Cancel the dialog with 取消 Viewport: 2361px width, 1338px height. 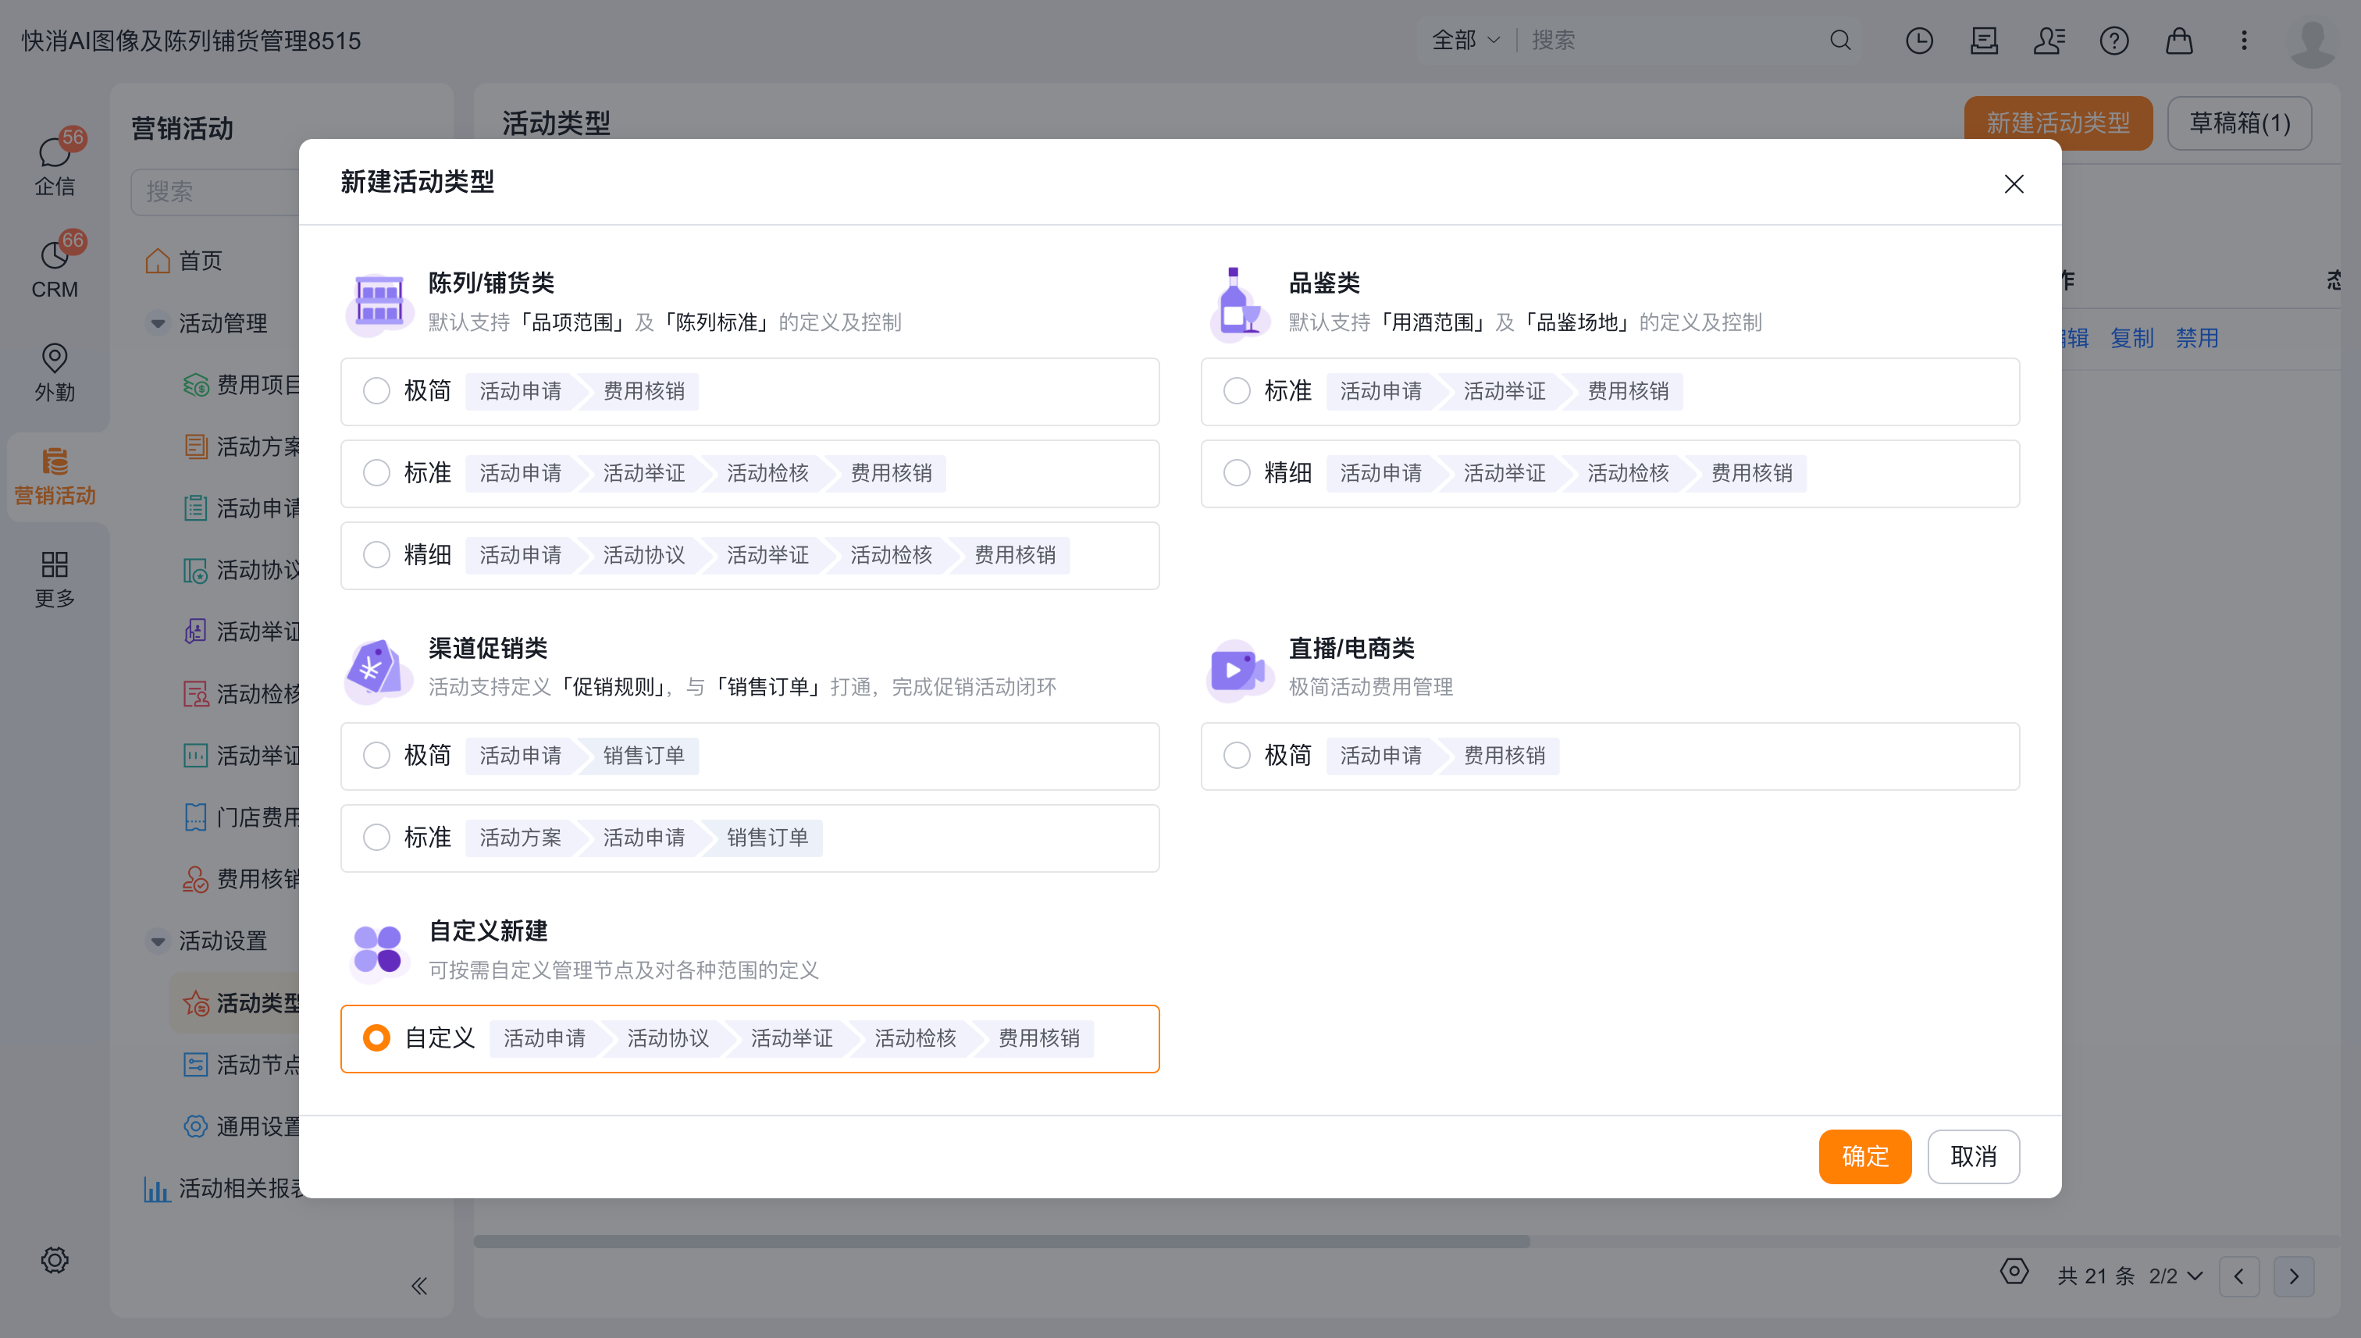coord(1973,1156)
